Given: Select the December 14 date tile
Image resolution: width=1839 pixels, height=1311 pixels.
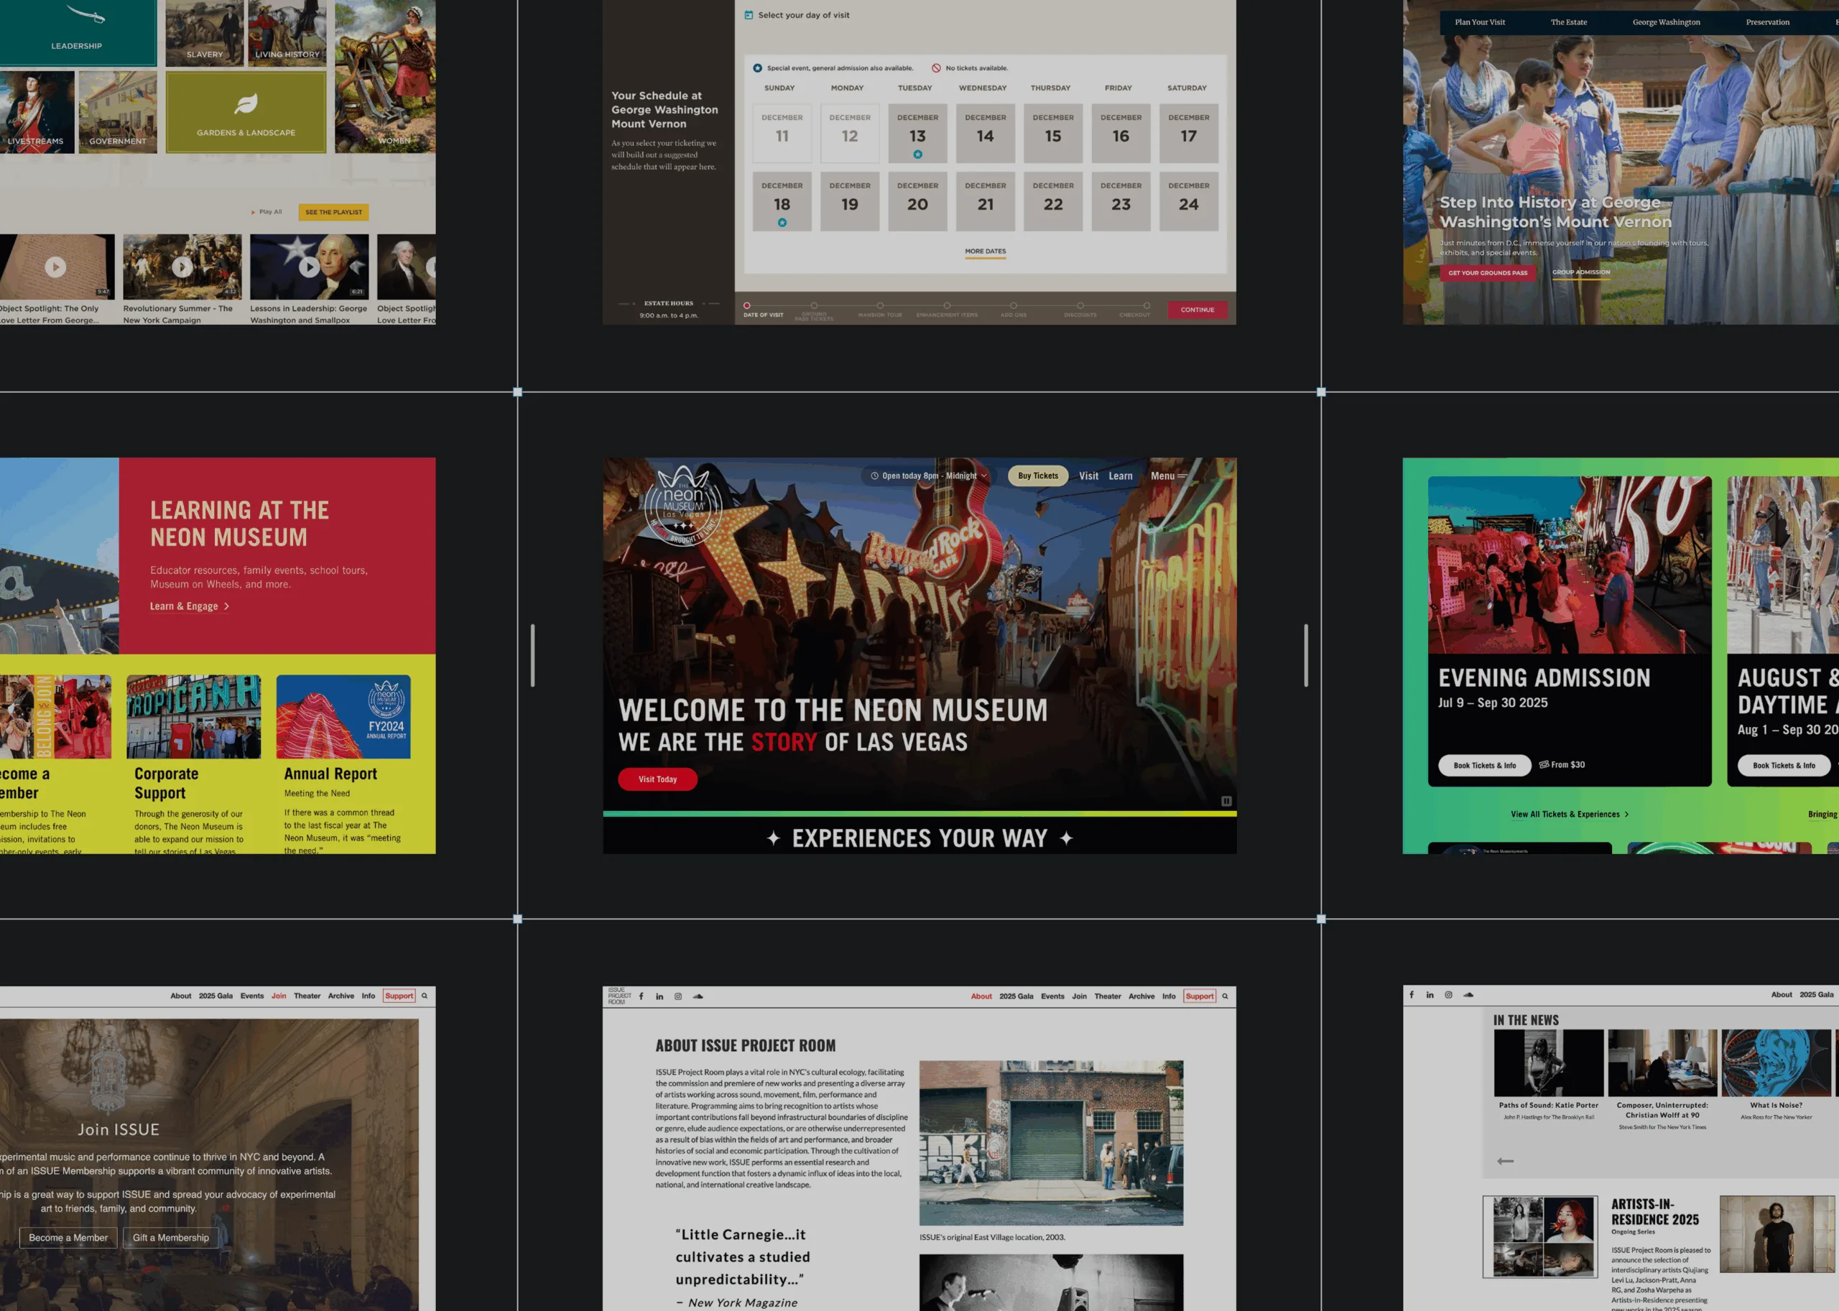Looking at the screenshot, I should [986, 133].
